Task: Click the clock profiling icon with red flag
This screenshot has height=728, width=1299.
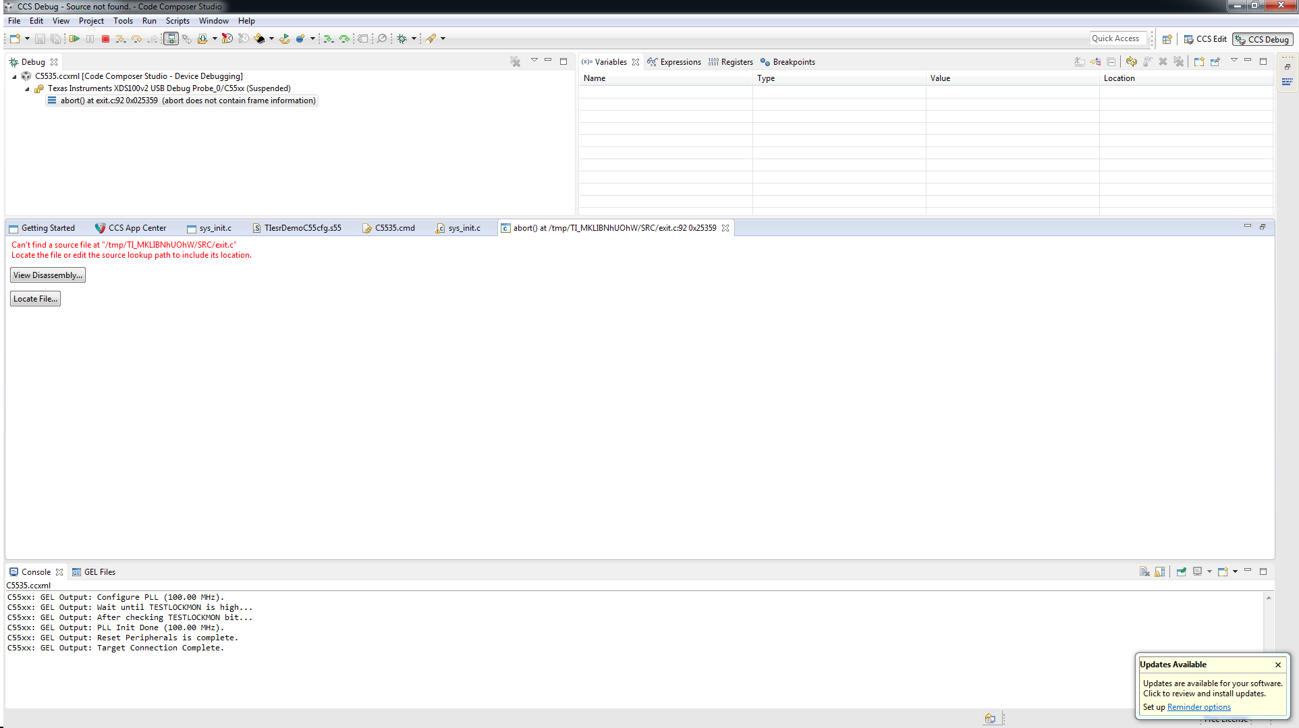Action: click(x=227, y=39)
